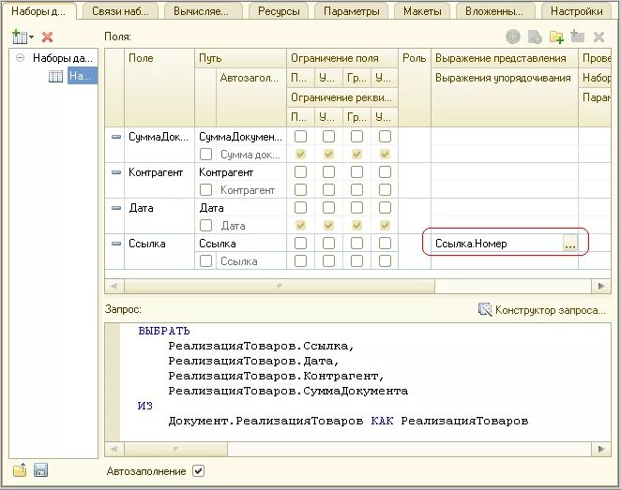Enable autoheader checkbox for Контрагент title
This screenshot has height=490, width=621.
click(x=205, y=190)
